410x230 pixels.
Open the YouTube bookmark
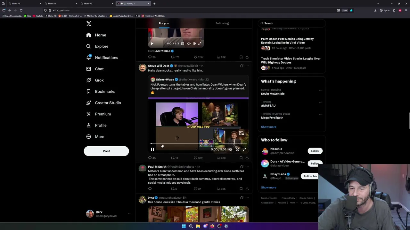click(x=38, y=16)
